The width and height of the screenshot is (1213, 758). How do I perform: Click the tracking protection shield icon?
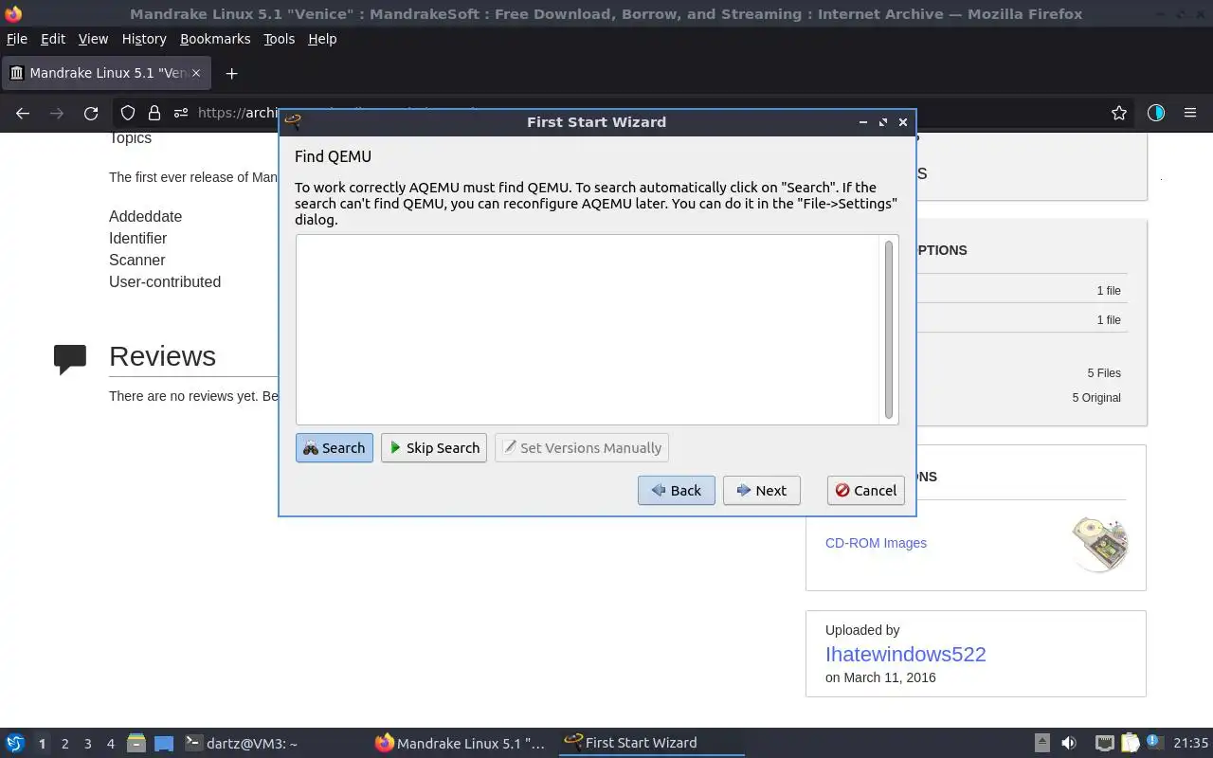(x=128, y=113)
